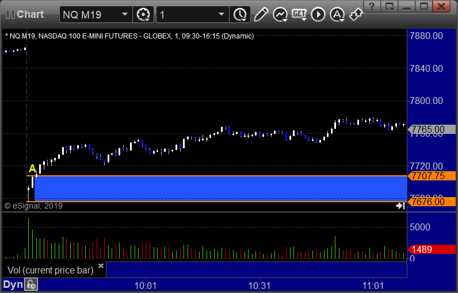Click the lock icon beside Dyn
Viewport: 458px width, 293px height.
[31, 284]
